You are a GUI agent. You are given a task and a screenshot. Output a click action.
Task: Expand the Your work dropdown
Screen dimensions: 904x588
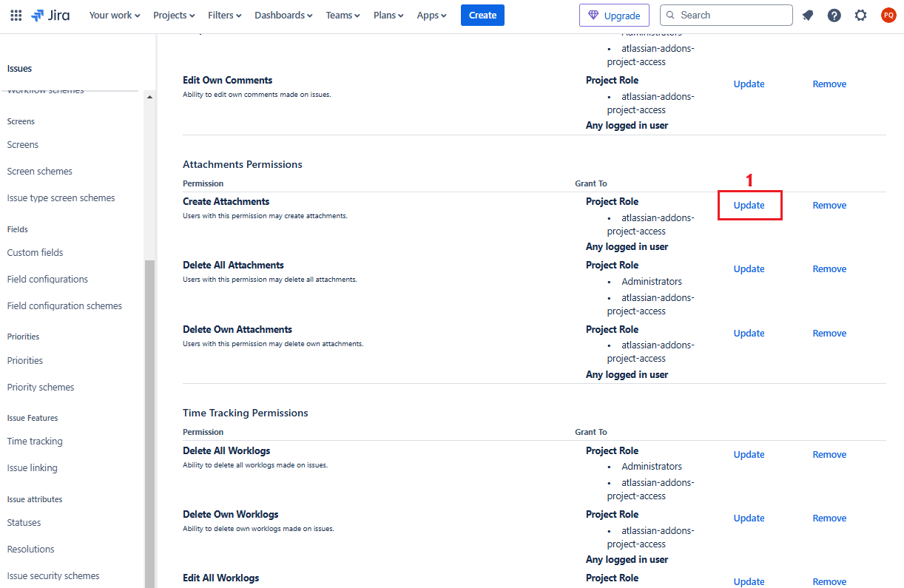click(x=114, y=15)
